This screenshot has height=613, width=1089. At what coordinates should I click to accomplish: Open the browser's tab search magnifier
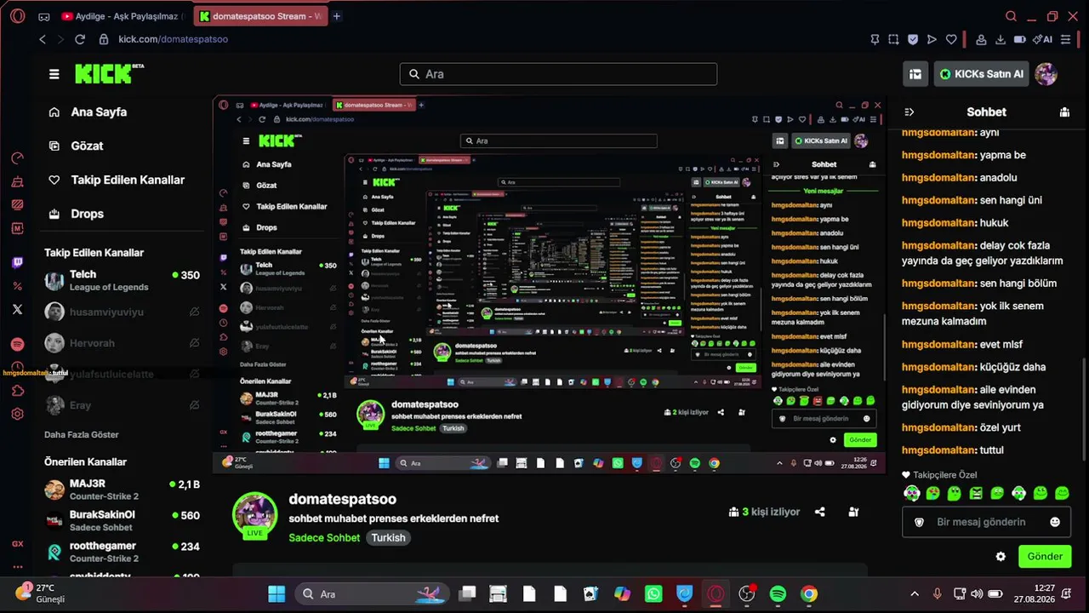pos(1011,16)
